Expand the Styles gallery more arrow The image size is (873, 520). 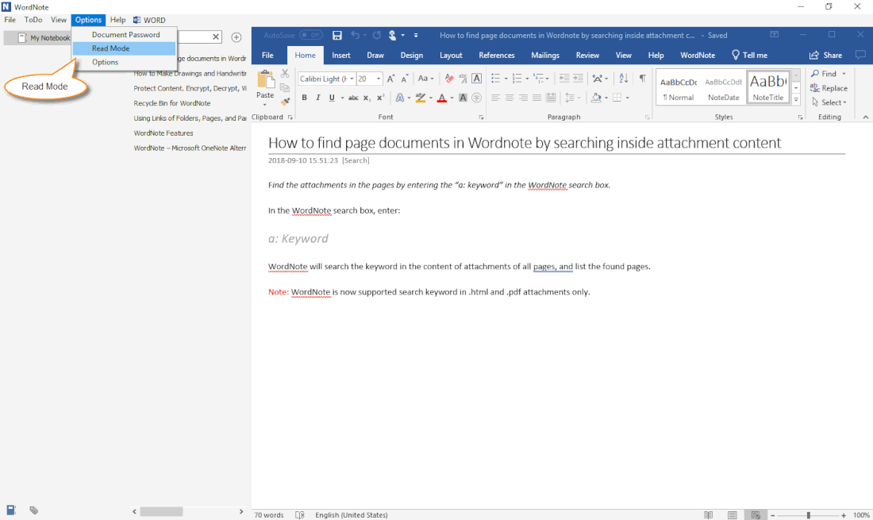796,100
